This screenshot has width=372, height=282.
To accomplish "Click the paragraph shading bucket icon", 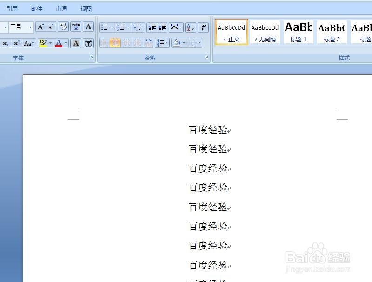I will [x=177, y=43].
